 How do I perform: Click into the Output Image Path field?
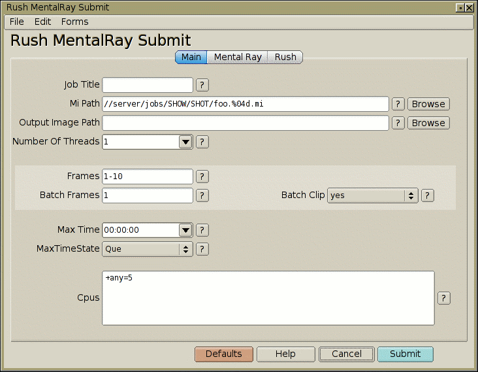pyautogui.click(x=246, y=123)
